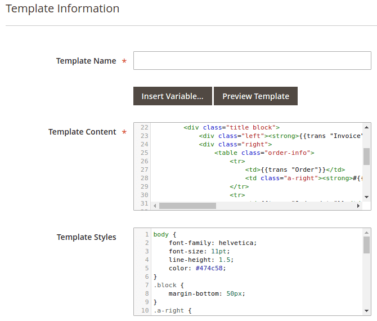
Task: Click the font-size: 11pt line
Action: pos(199,251)
